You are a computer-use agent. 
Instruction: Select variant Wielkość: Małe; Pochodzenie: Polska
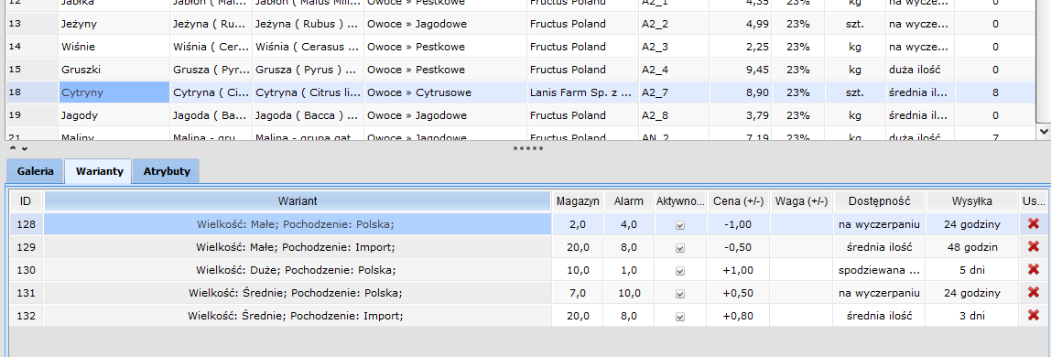[x=298, y=224]
